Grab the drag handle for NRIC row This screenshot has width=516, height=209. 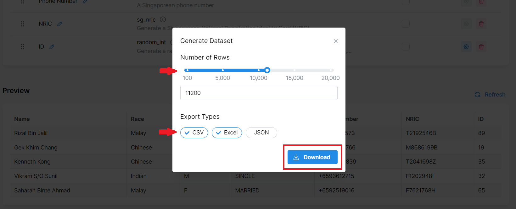coord(22,24)
